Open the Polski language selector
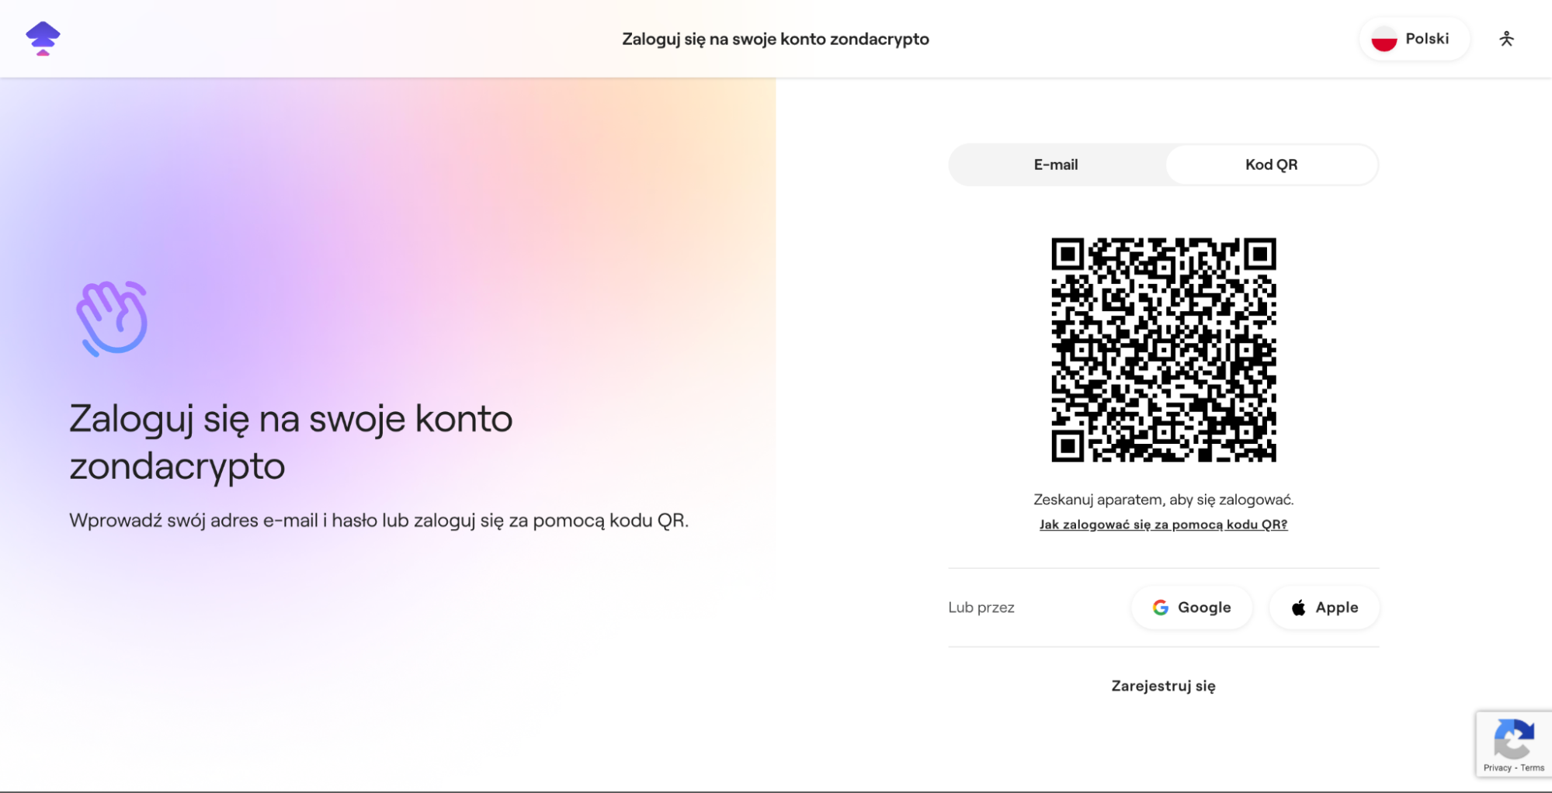This screenshot has width=1552, height=793. [x=1413, y=38]
